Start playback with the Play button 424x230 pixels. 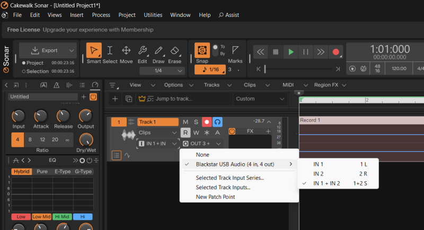290,51
